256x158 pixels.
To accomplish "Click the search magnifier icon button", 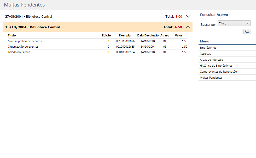I will (247, 31).
